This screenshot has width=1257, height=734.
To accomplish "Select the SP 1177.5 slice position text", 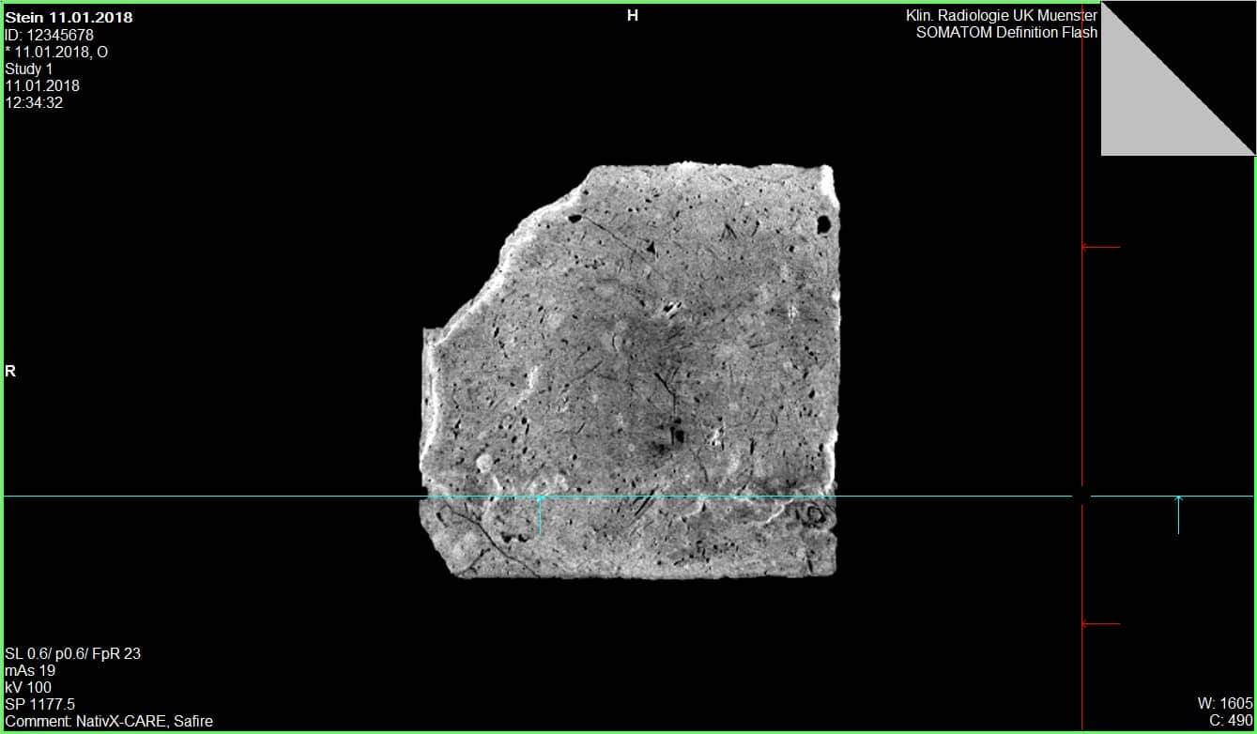I will click(x=40, y=704).
